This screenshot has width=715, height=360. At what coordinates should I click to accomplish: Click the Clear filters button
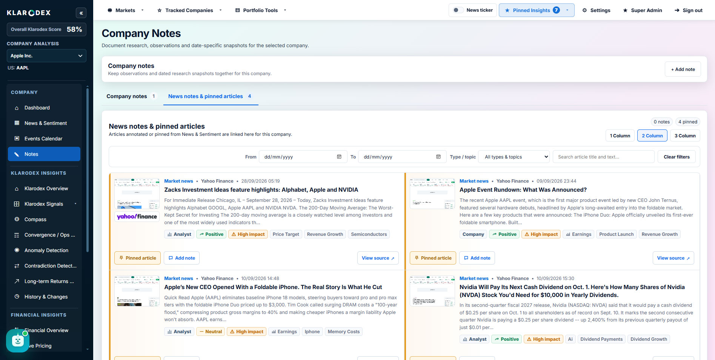click(x=677, y=157)
